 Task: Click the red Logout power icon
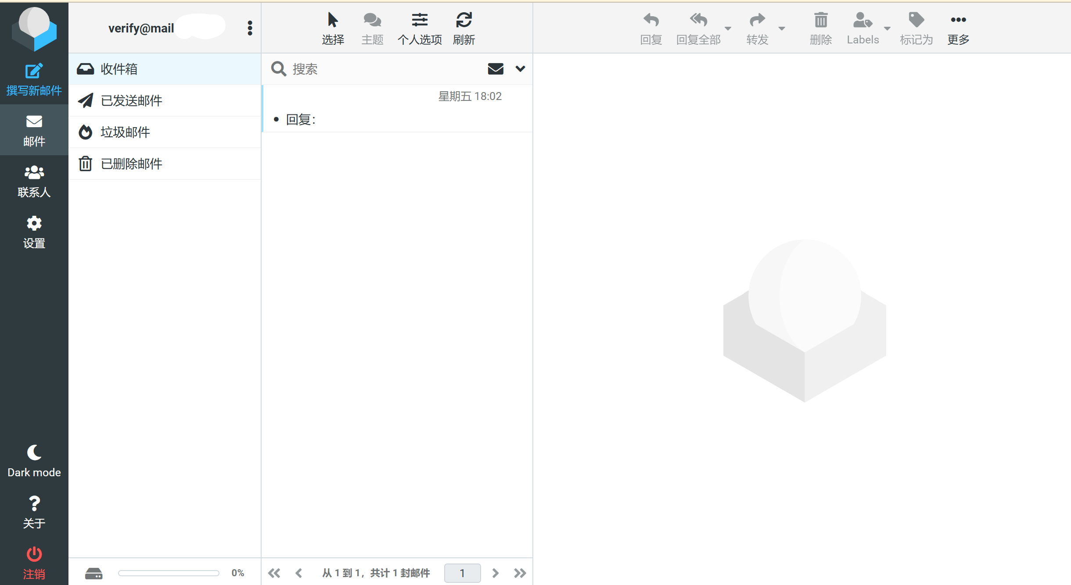[x=34, y=554]
